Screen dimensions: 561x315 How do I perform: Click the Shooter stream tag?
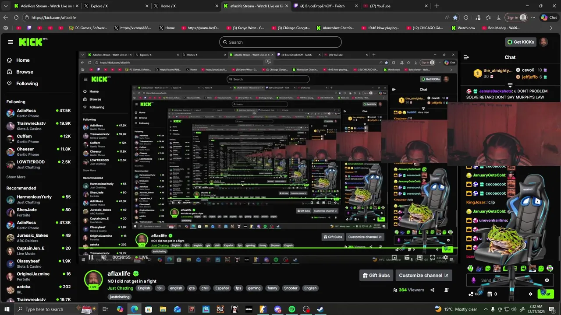pyautogui.click(x=291, y=288)
